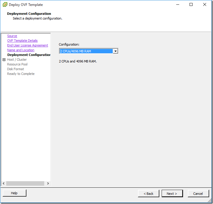This screenshot has width=213, height=204.
Task: Click the horizontal scrollbar thumb in step pane
Action: [x=25, y=183]
